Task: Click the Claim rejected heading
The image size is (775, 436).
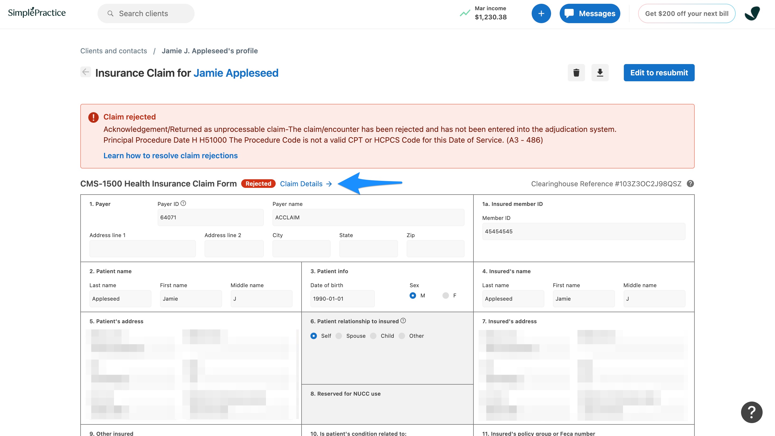Action: tap(130, 117)
